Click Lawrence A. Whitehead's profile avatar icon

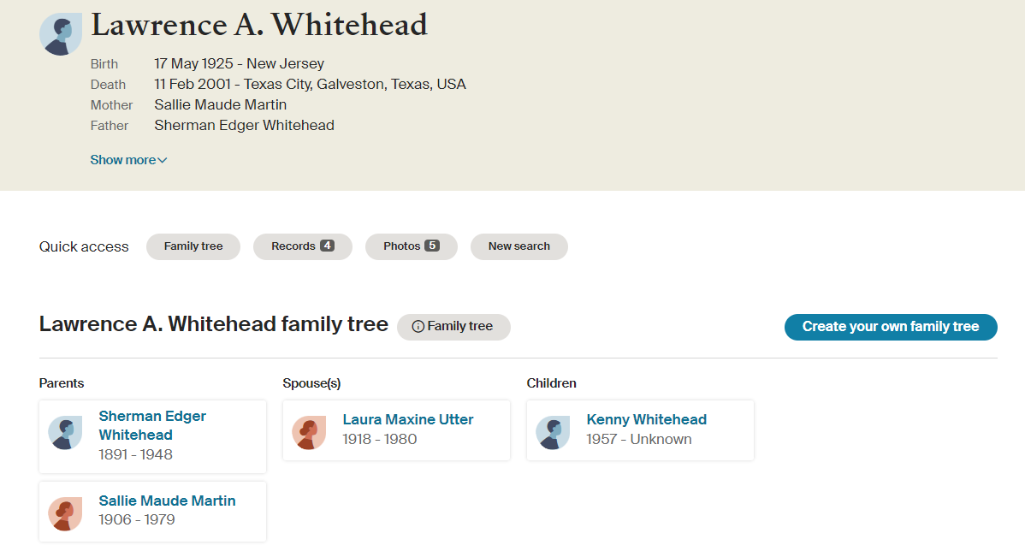[x=61, y=35]
